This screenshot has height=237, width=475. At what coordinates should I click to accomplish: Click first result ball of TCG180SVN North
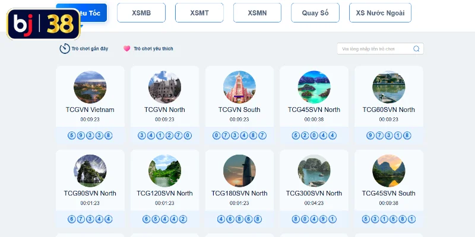click(221, 219)
